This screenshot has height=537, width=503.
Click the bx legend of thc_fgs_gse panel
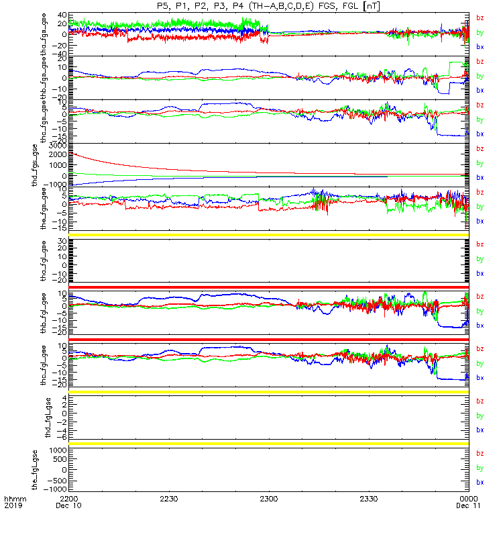pyautogui.click(x=480, y=134)
